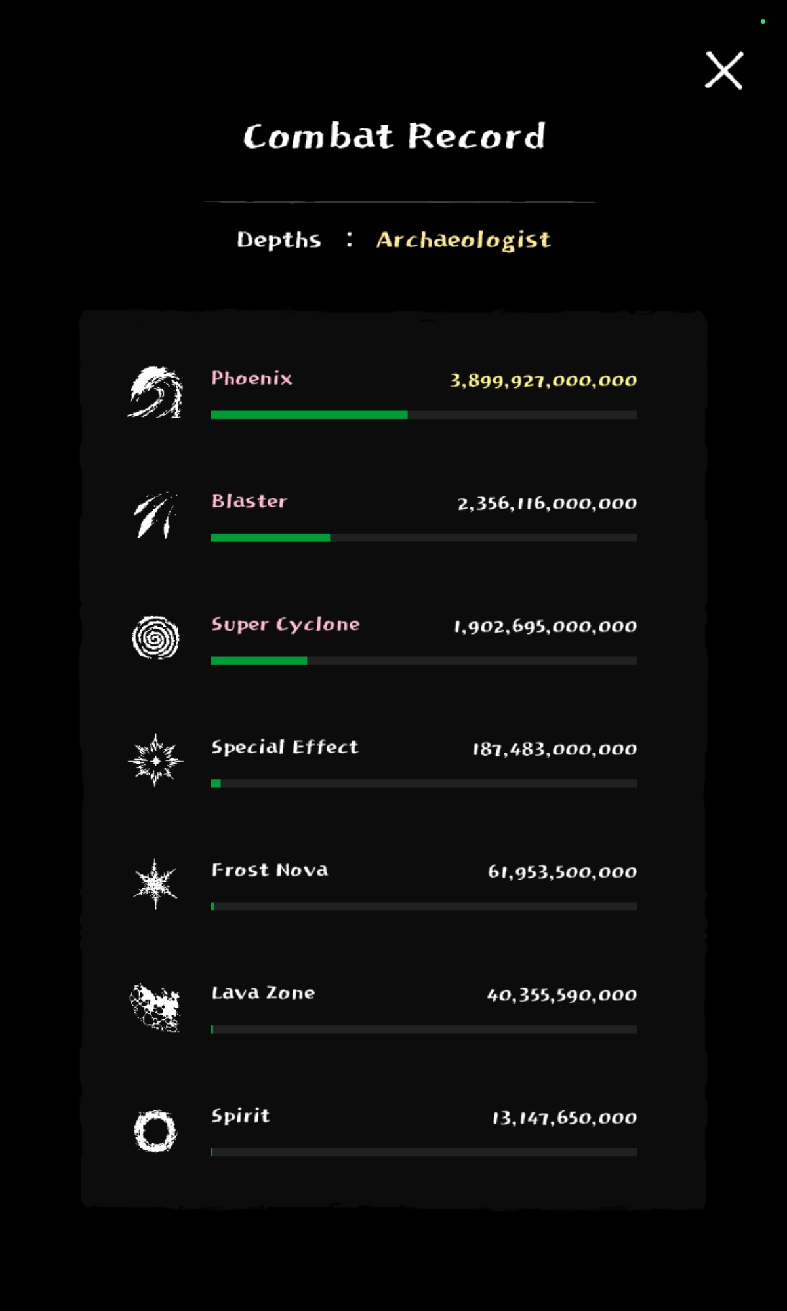
Task: Tap the Frost Nova snowflake icon
Action: (155, 884)
